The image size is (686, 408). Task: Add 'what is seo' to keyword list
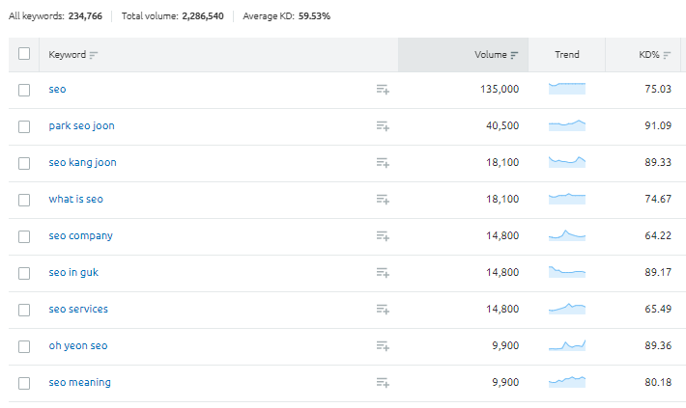pyautogui.click(x=383, y=200)
